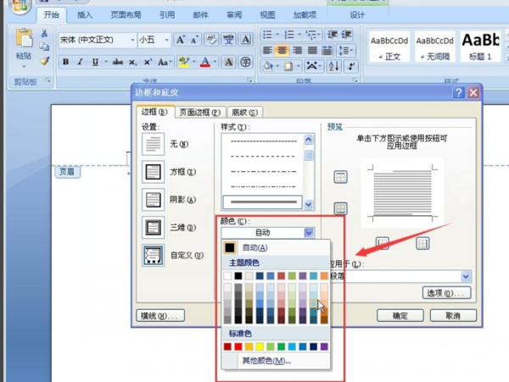509x382 pixels.
Task: Click the Numbering list icon
Action: click(289, 35)
